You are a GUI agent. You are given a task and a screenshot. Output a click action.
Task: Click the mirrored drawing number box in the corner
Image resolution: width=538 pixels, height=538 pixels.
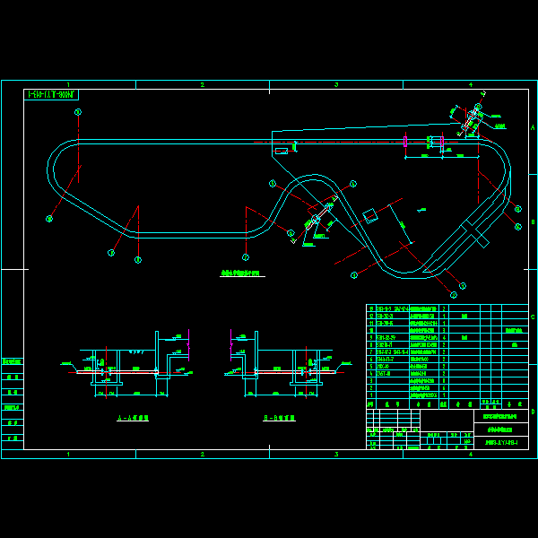(51, 95)
